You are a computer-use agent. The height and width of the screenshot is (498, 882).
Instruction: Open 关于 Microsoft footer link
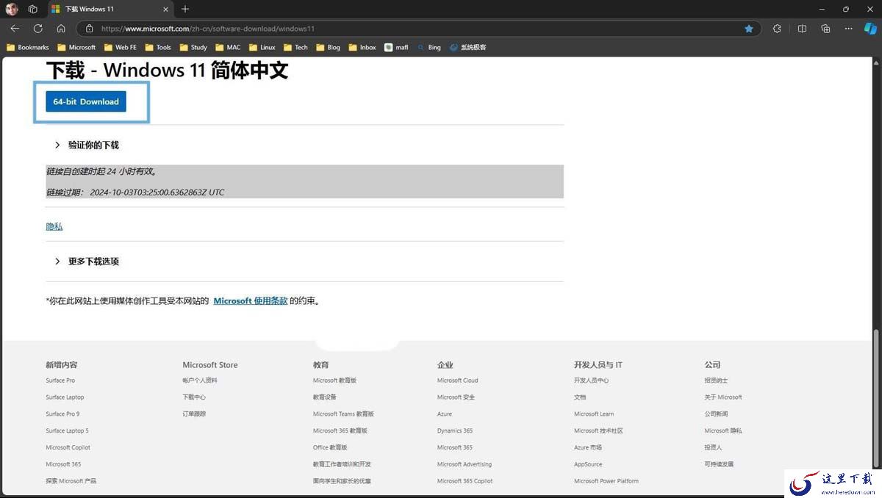(x=723, y=397)
